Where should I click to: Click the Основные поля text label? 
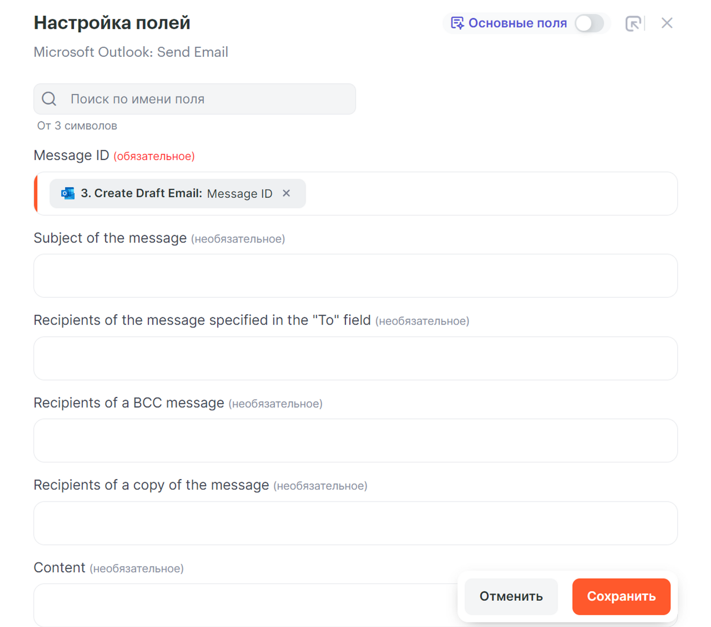coord(518,23)
